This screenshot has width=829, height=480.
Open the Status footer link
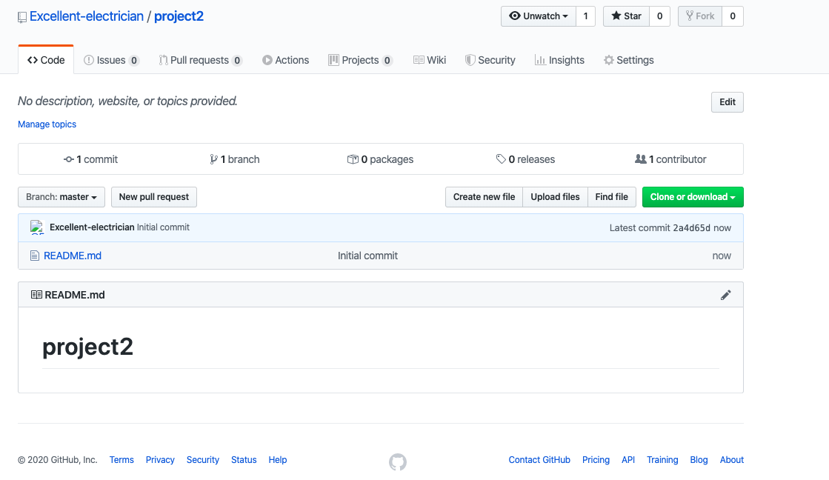(x=244, y=460)
